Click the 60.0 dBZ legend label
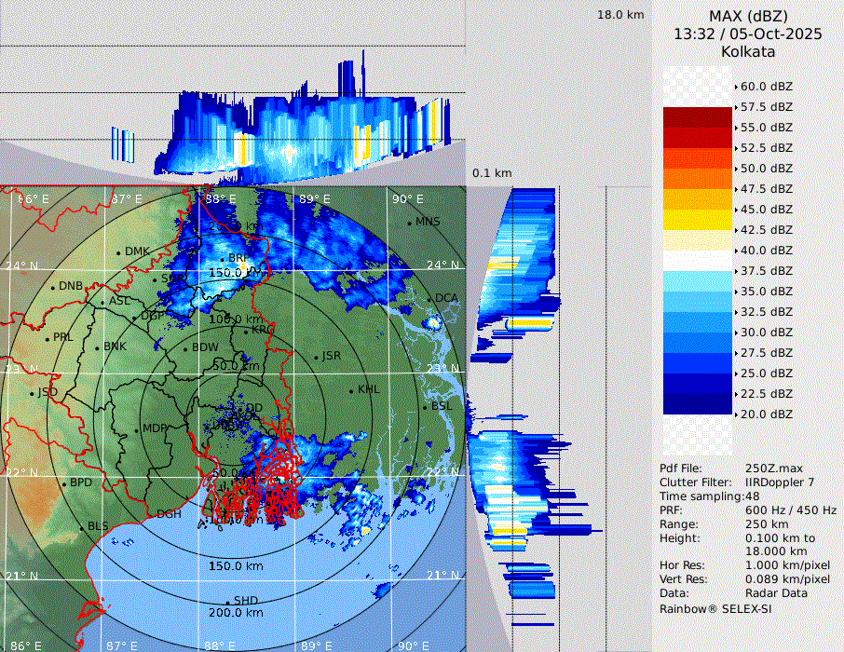 point(766,86)
